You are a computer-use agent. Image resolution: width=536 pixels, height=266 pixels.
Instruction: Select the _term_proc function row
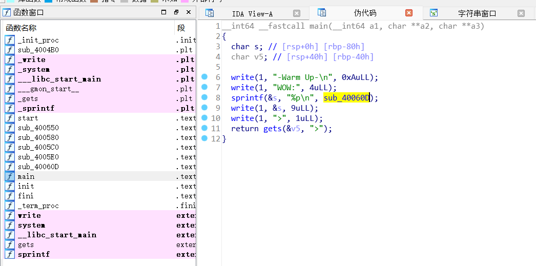(x=100, y=206)
